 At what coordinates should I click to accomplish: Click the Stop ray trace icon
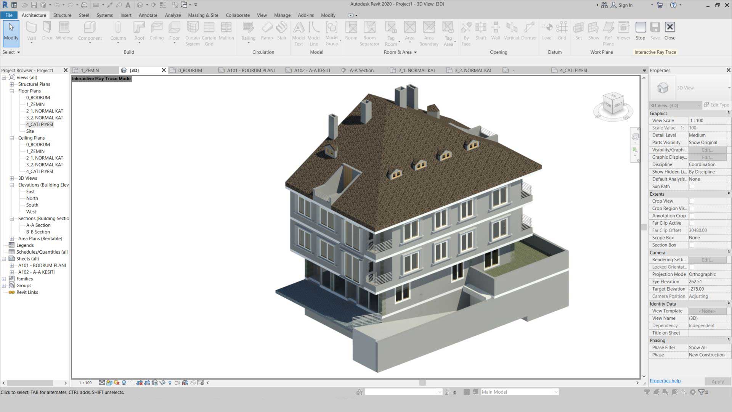[x=640, y=28]
